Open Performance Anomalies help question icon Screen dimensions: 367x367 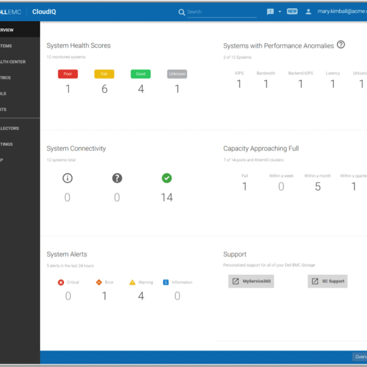pyautogui.click(x=341, y=45)
